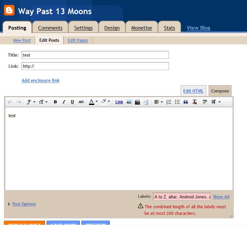This screenshot has height=225, width=247.
Task: Click inside the post body editor
Action: pyautogui.click(x=119, y=149)
